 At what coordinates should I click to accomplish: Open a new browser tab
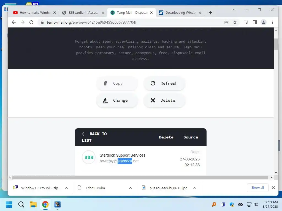point(210,13)
